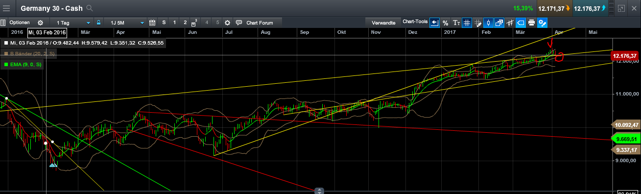The width and height of the screenshot is (641, 194).
Task: Click the Jul label on time axis
Action: (x=228, y=32)
